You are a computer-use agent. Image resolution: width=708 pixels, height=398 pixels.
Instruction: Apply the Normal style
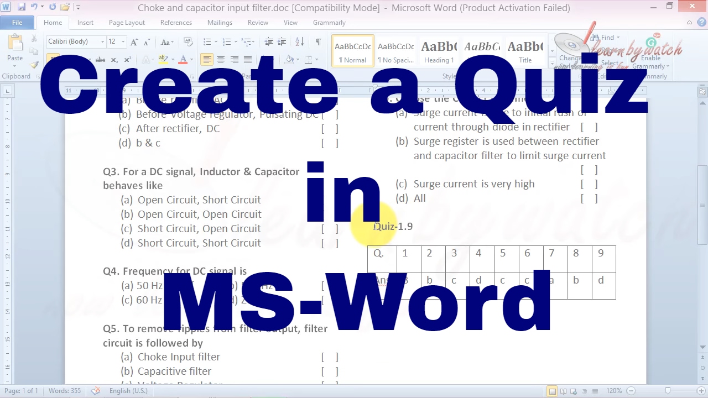(x=353, y=51)
